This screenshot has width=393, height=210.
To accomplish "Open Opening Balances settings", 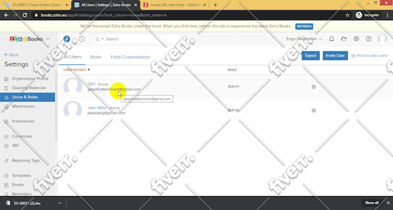I will click(29, 88).
